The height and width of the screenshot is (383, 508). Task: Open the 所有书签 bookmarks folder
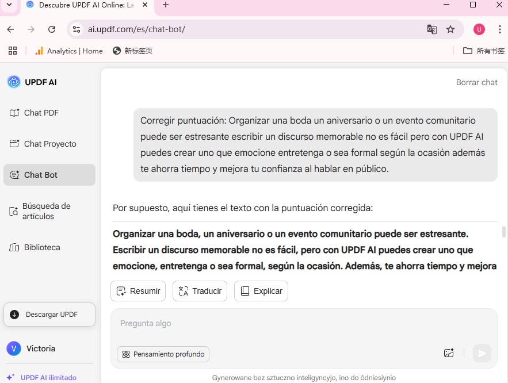coord(484,51)
